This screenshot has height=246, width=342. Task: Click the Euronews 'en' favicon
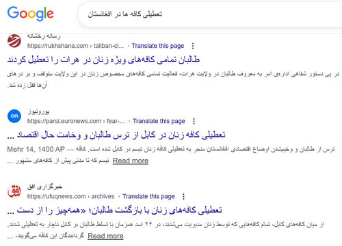(14, 116)
